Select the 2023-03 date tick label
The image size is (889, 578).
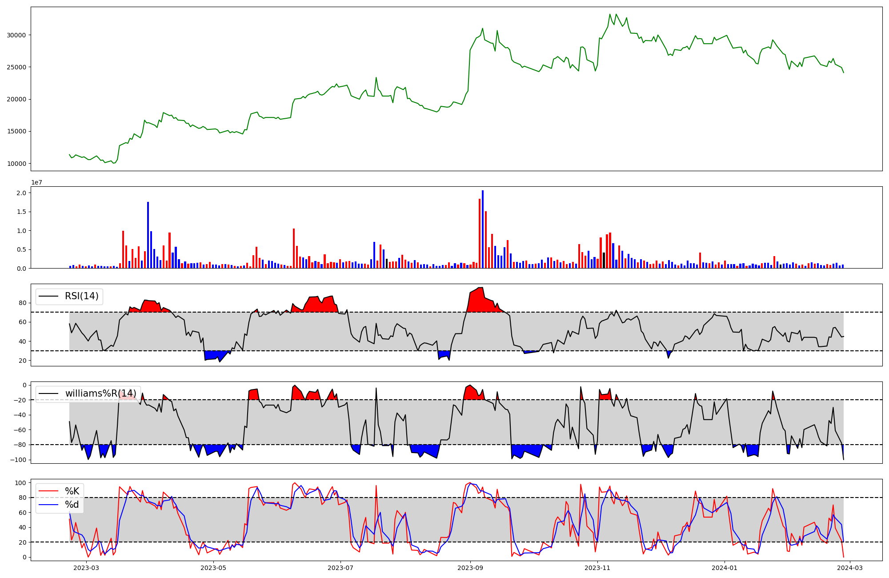(x=86, y=568)
